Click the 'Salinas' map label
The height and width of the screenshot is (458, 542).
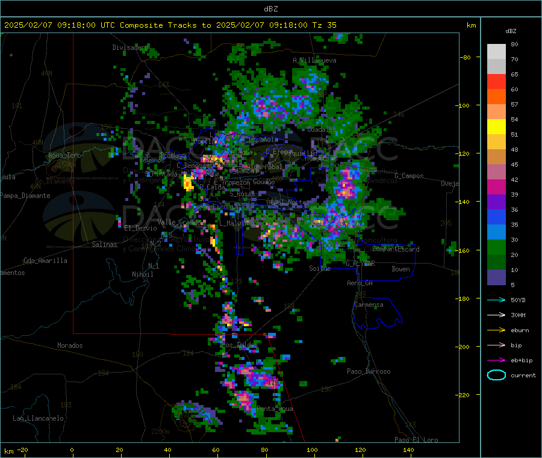click(x=104, y=244)
